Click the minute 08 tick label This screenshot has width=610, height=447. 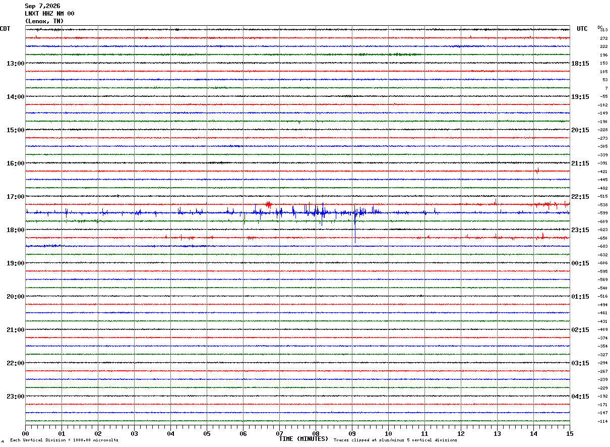pos(316,433)
